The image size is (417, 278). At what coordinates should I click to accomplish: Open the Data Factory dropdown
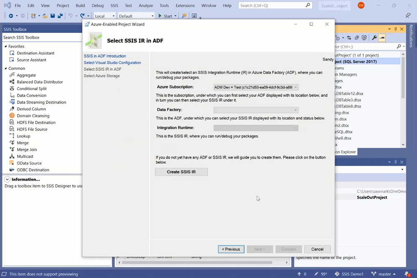pyautogui.click(x=256, y=110)
